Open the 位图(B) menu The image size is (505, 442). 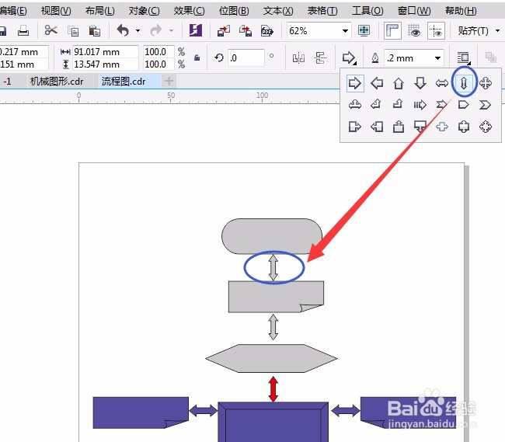pyautogui.click(x=234, y=11)
